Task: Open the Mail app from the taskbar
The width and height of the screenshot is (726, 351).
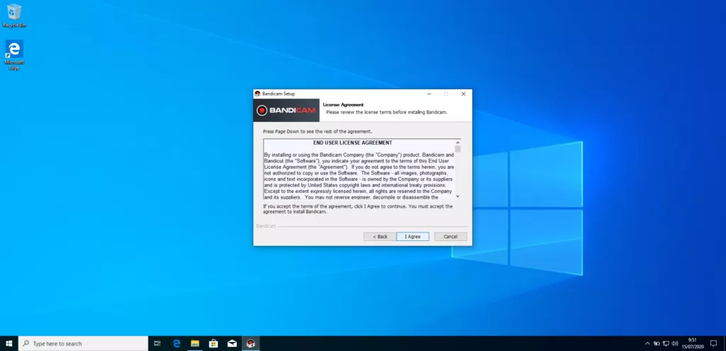Action: [232, 343]
